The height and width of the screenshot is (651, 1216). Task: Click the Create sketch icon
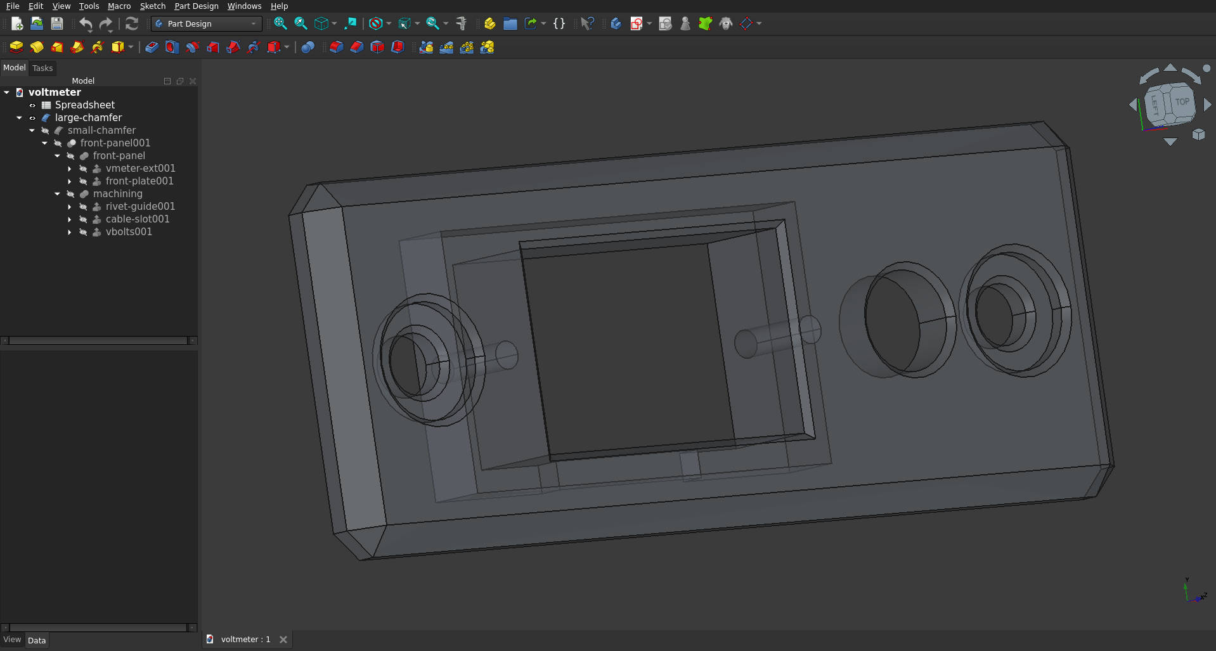pyautogui.click(x=636, y=24)
